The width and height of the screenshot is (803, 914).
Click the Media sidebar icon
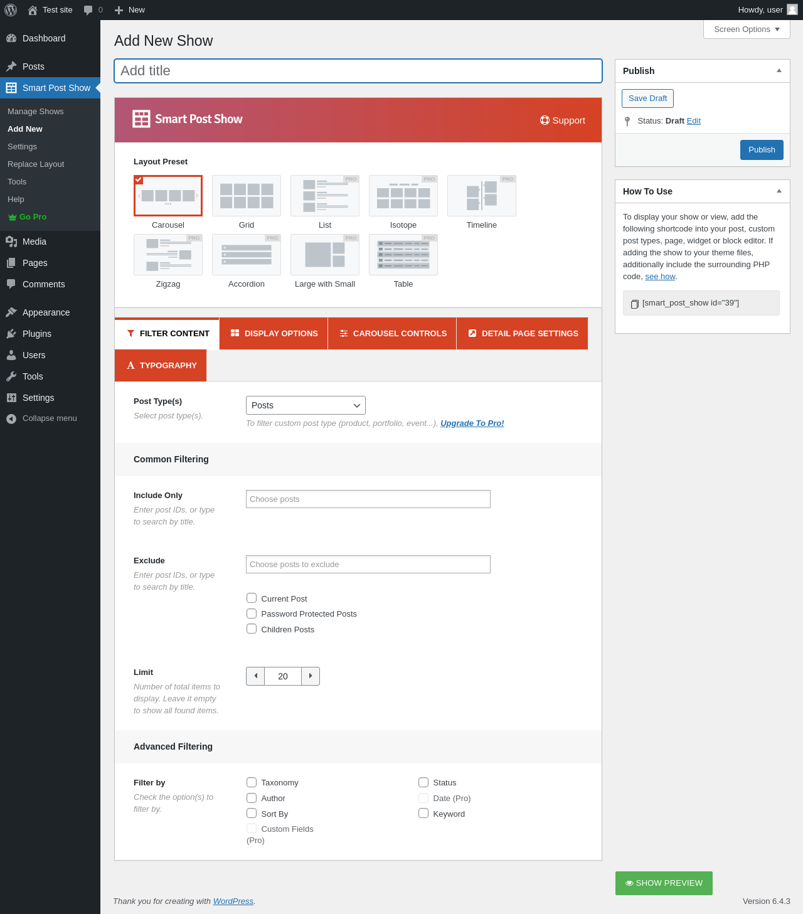11,242
